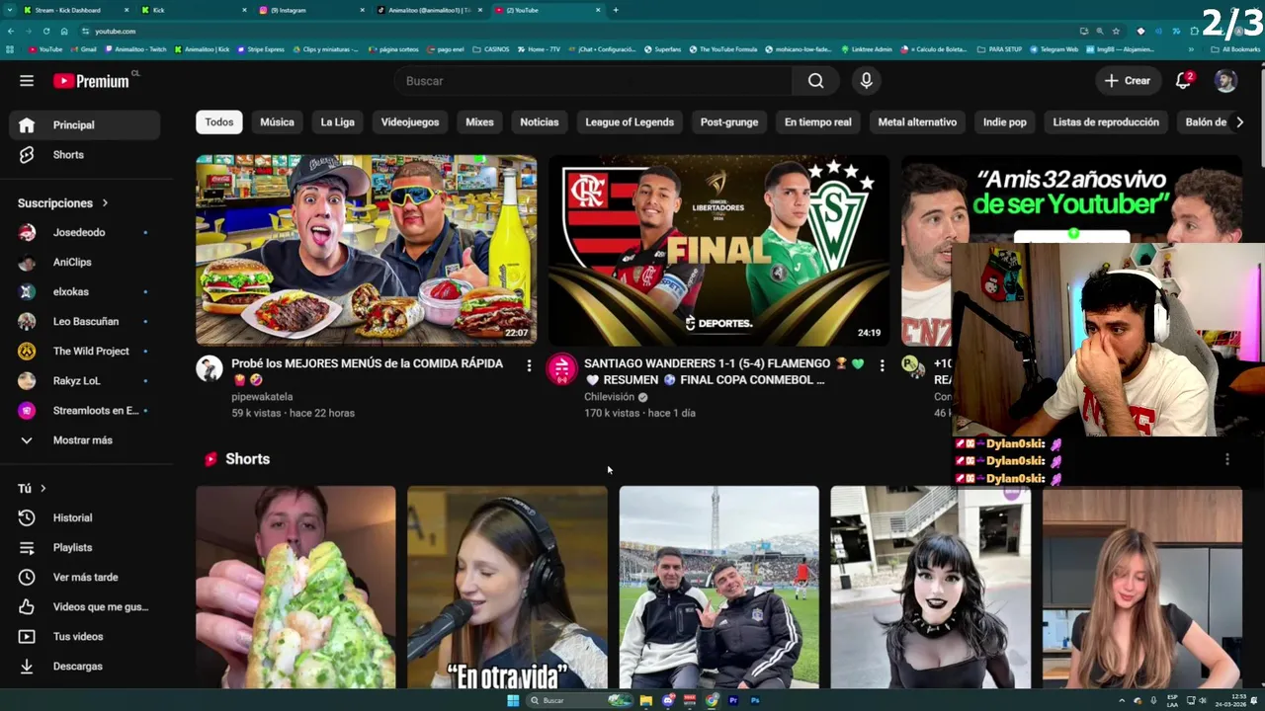
Task: Select the League of Legends chip
Action: click(630, 122)
